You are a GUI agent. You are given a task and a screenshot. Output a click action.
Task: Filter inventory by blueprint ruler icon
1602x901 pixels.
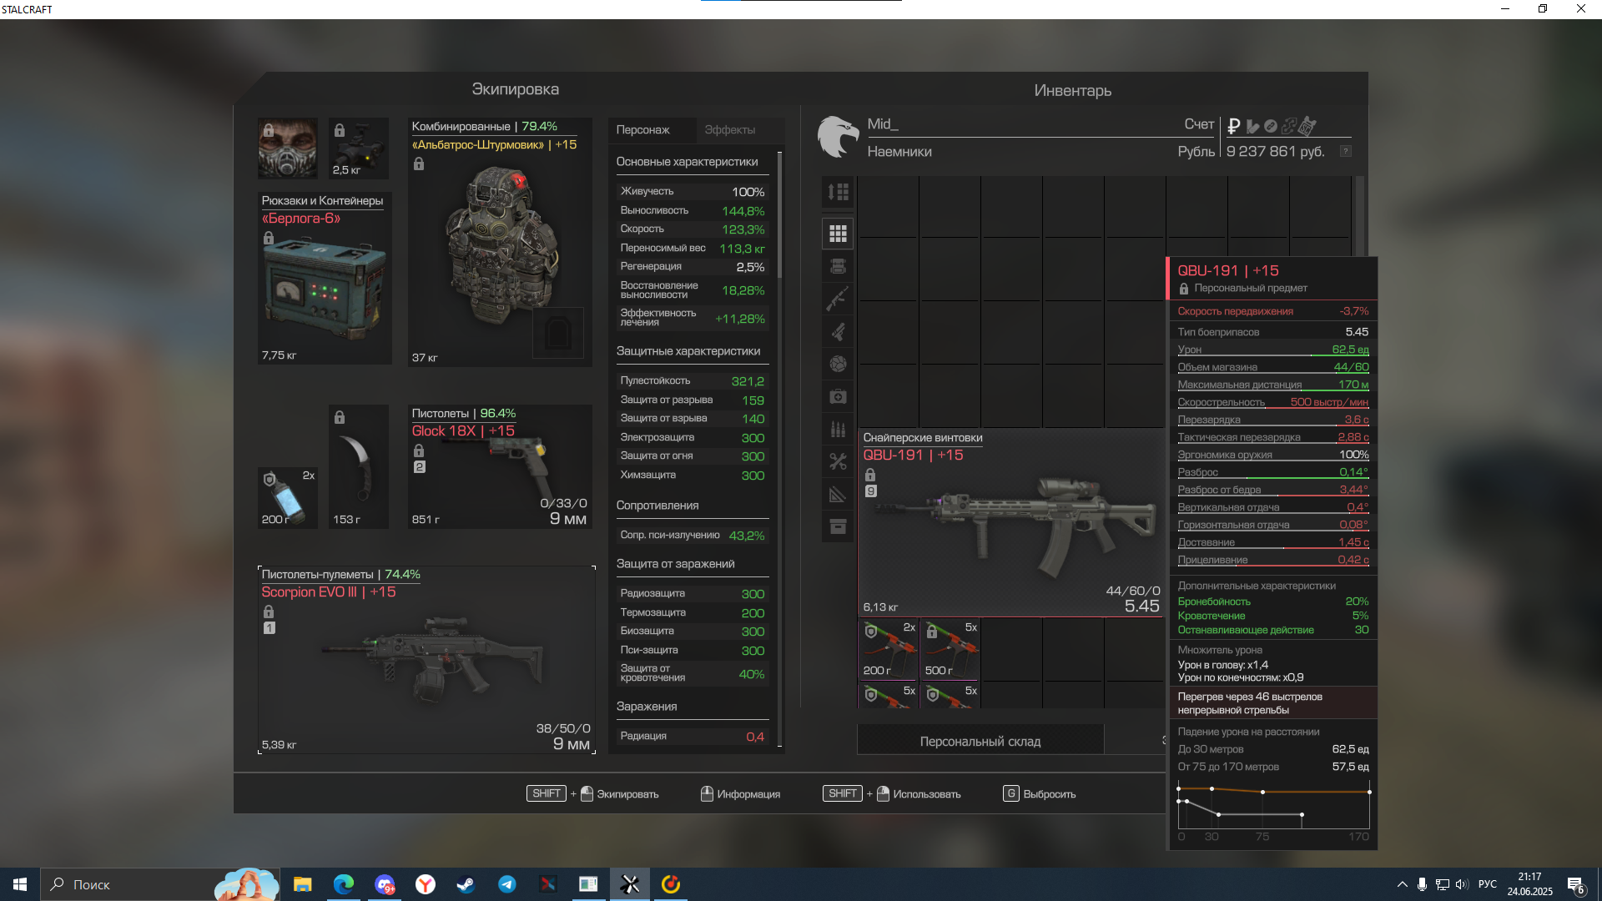[x=838, y=494]
